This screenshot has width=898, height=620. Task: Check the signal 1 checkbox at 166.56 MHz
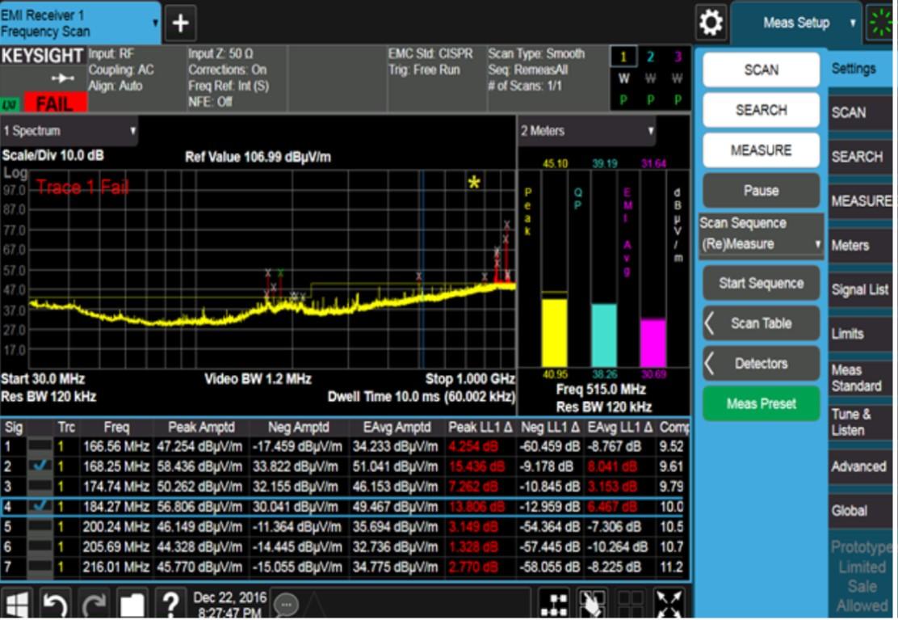pos(40,445)
